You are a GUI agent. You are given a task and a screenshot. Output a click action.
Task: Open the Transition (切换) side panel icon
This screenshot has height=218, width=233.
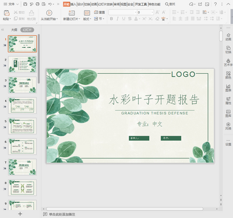(x=228, y=49)
